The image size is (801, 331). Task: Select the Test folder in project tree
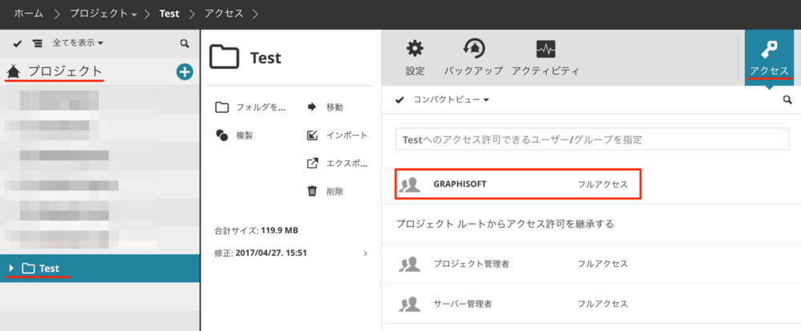tap(99, 268)
